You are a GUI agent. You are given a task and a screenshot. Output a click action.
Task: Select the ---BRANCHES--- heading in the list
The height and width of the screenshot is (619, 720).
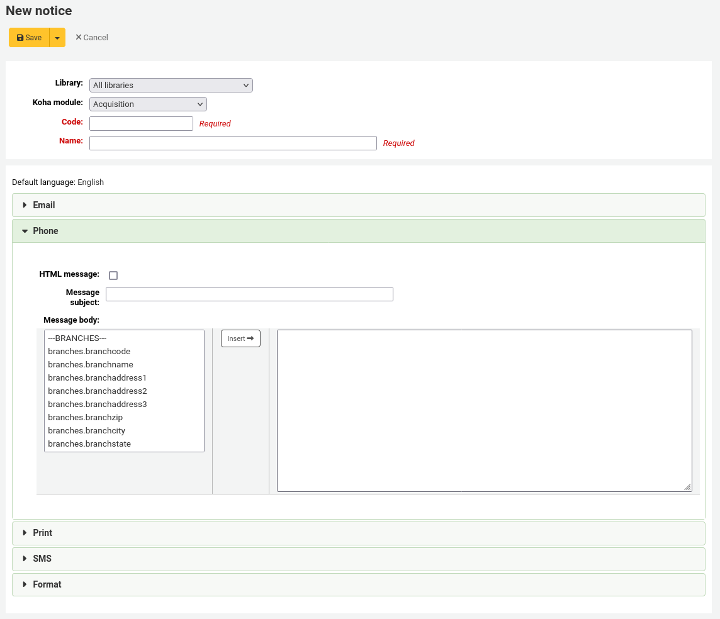pos(77,338)
